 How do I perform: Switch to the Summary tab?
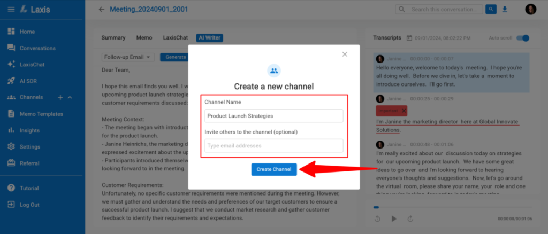click(x=113, y=38)
